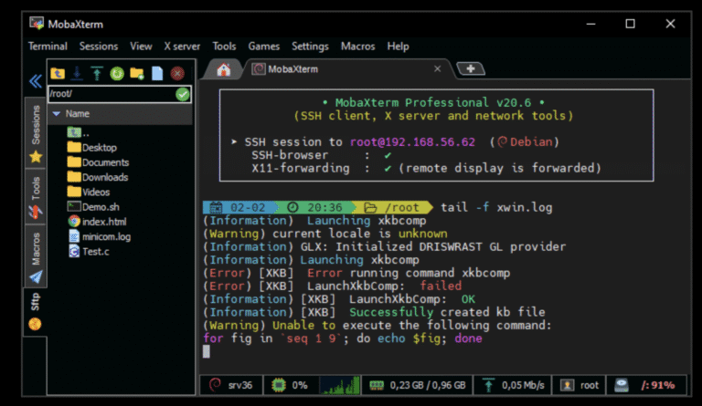Collapse sidebar using double chevron arrow

click(36, 80)
